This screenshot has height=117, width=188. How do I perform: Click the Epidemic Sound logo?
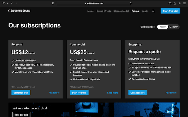click(19, 11)
